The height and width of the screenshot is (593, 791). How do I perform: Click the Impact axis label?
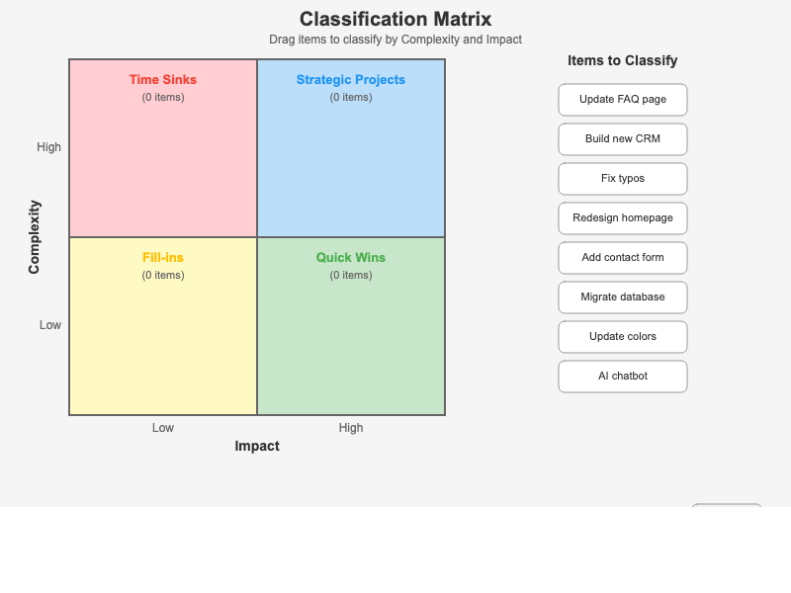[x=257, y=446]
